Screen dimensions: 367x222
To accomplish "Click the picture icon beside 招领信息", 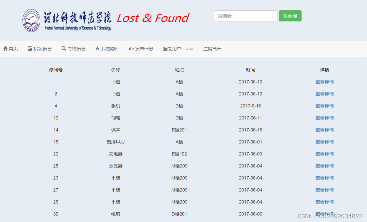I will click(30, 48).
